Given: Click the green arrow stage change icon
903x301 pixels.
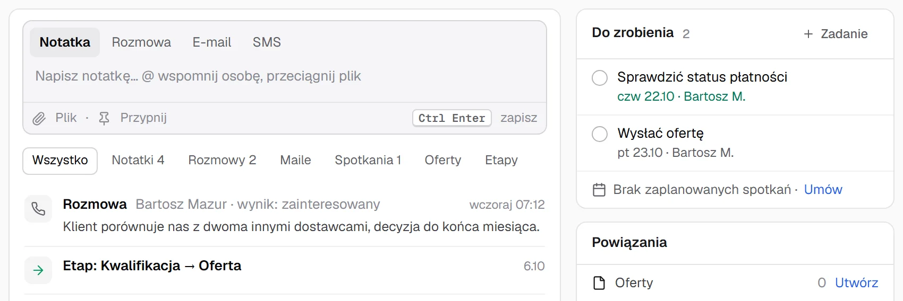Looking at the screenshot, I should tap(38, 270).
